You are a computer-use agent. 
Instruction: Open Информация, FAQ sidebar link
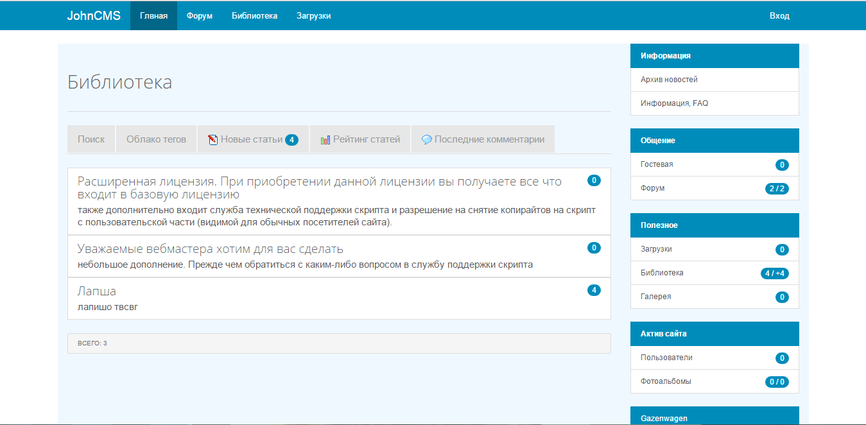(674, 103)
